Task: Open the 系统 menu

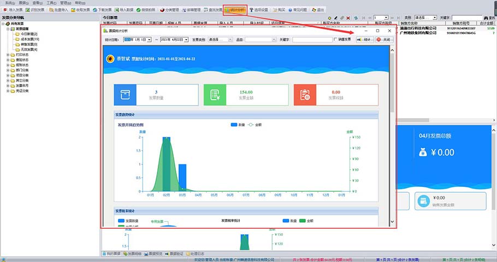Action: (x=10, y=3)
